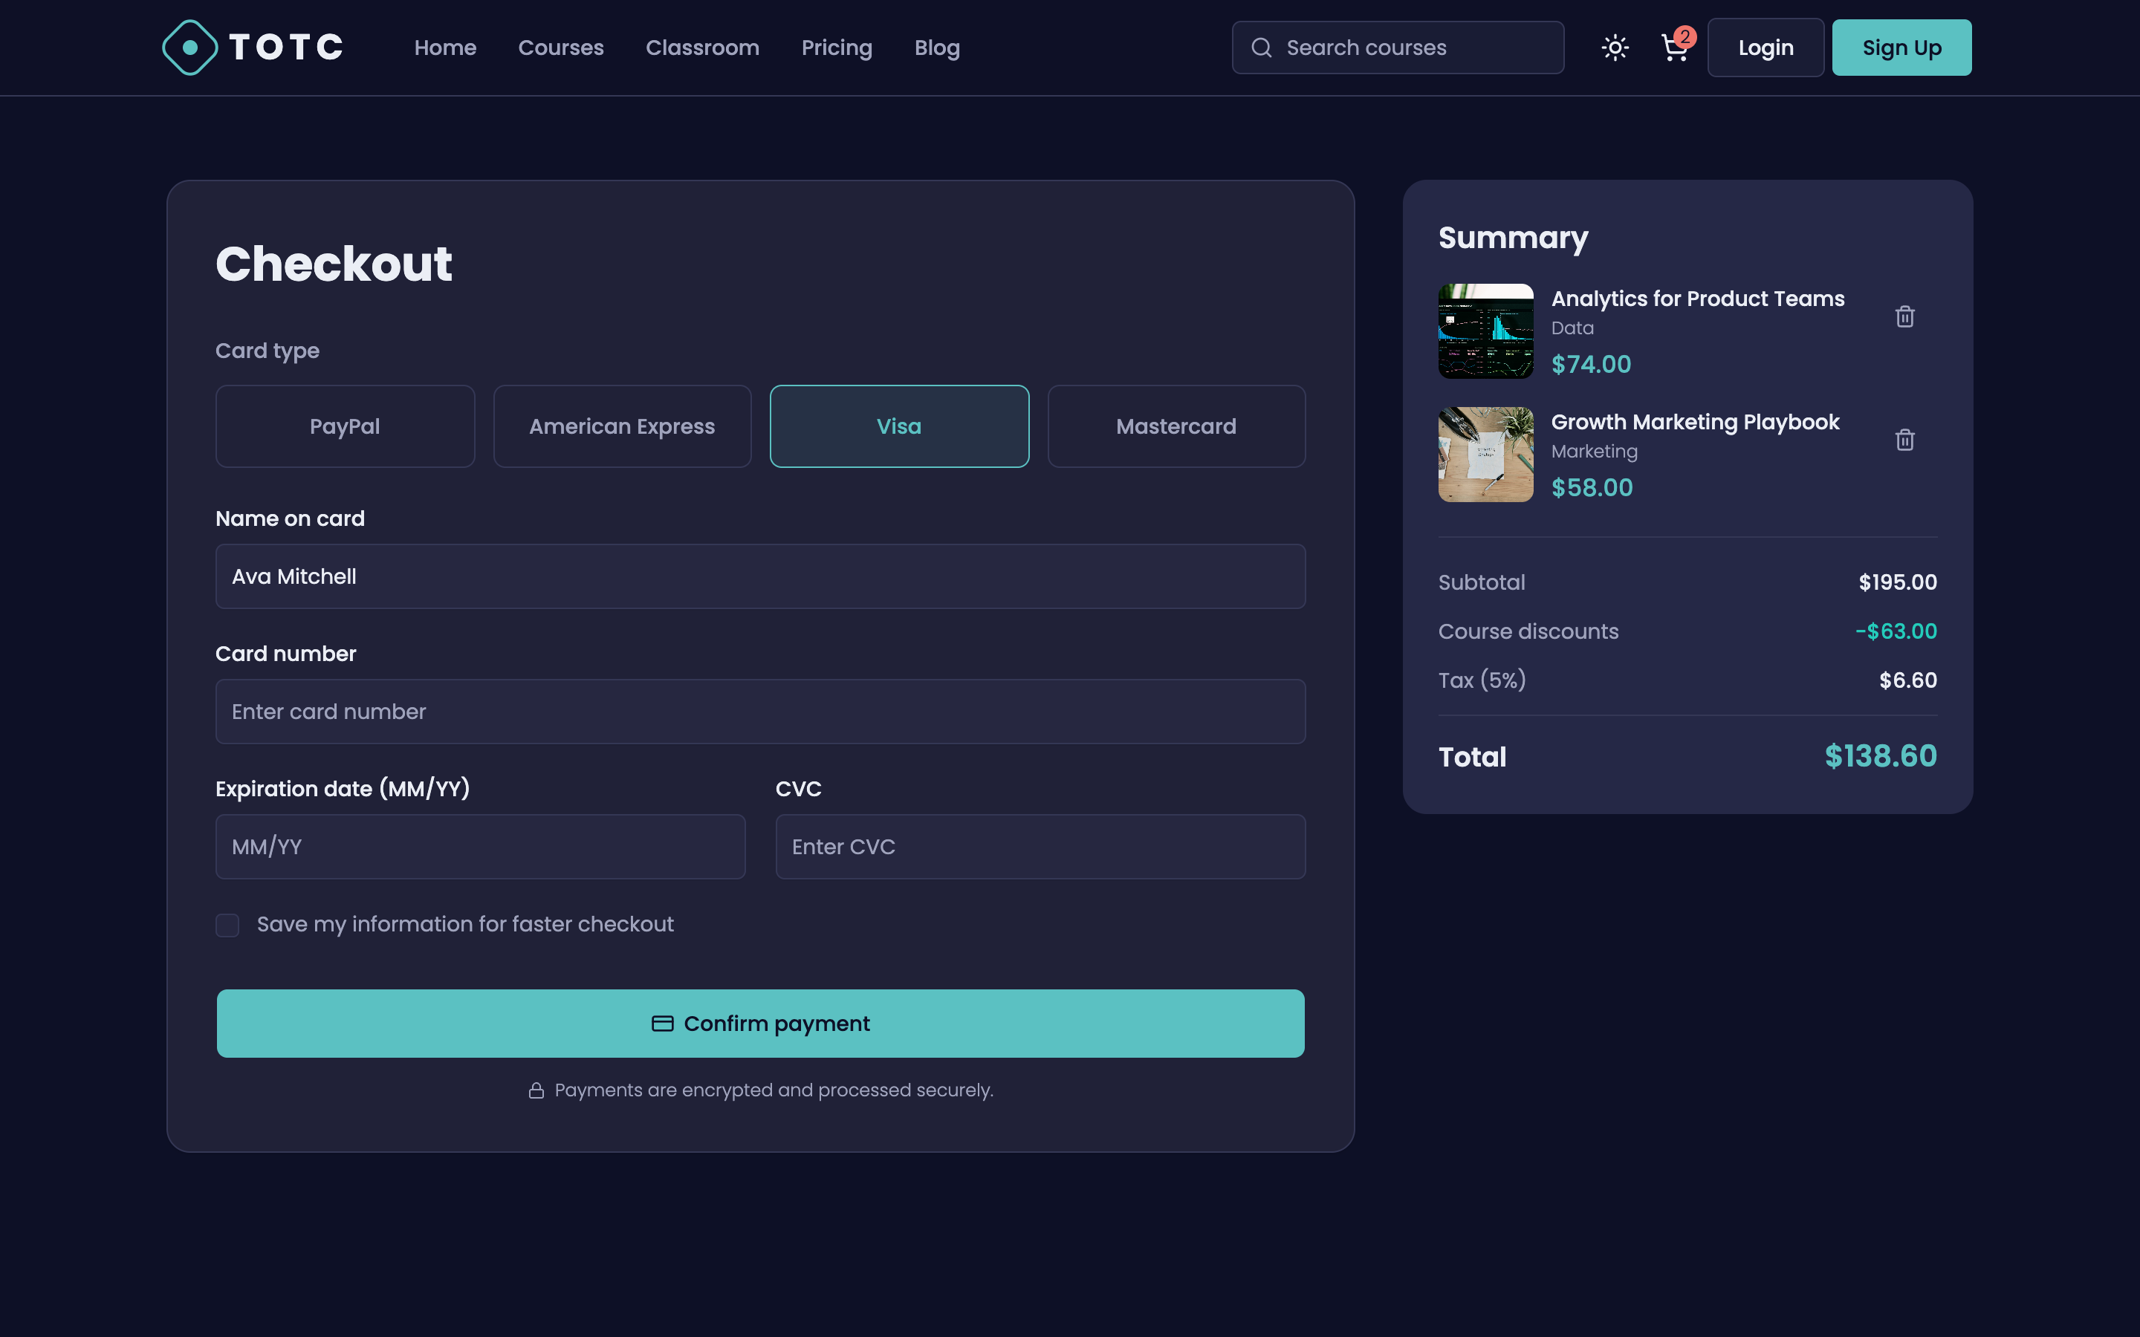
Task: Select PayPal as card type
Action: (345, 426)
